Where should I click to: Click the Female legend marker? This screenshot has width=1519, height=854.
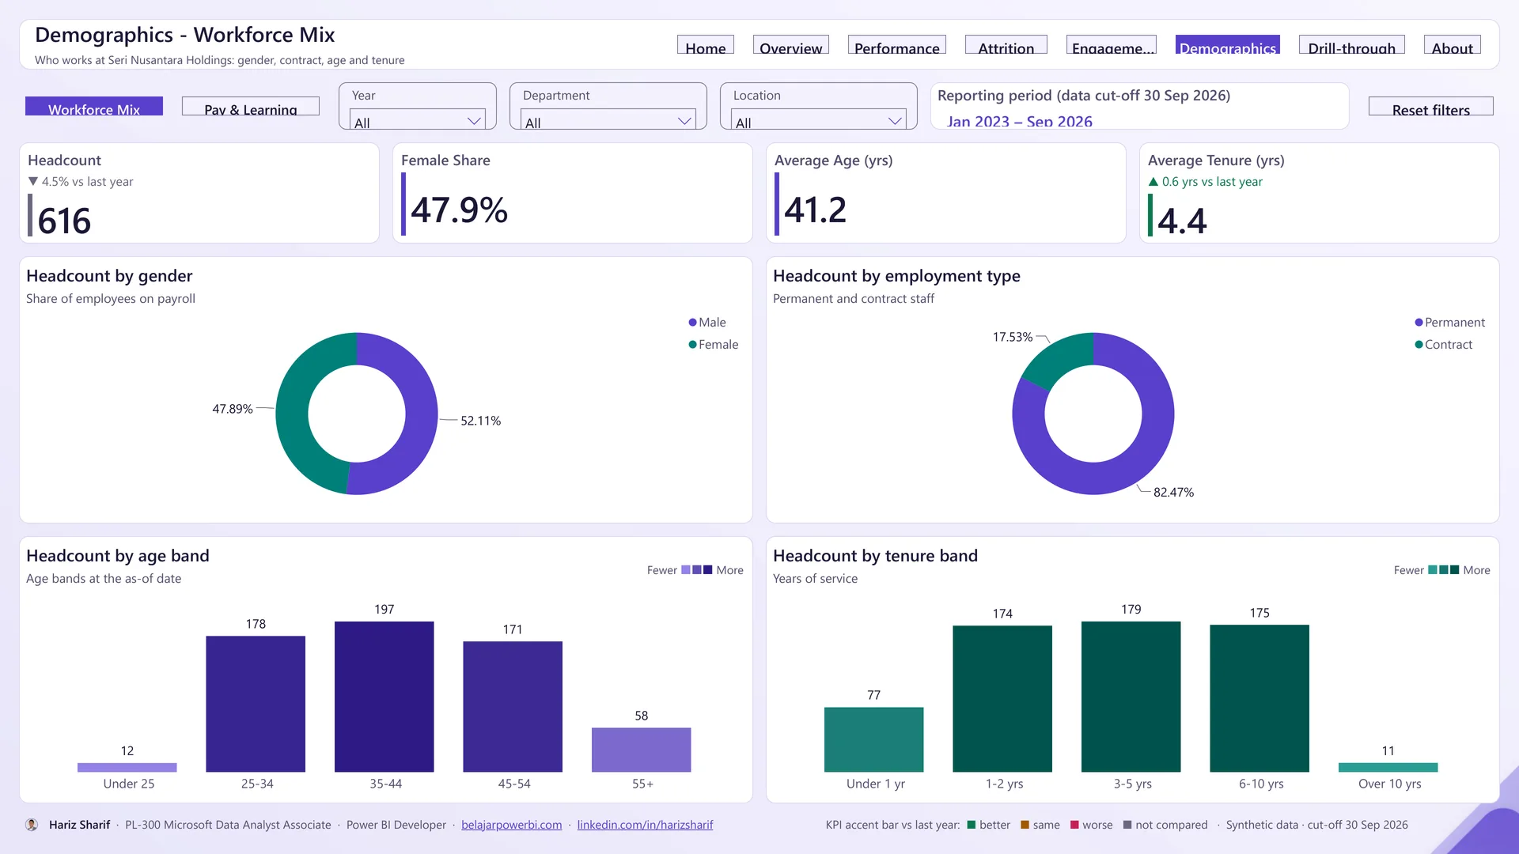tap(692, 345)
